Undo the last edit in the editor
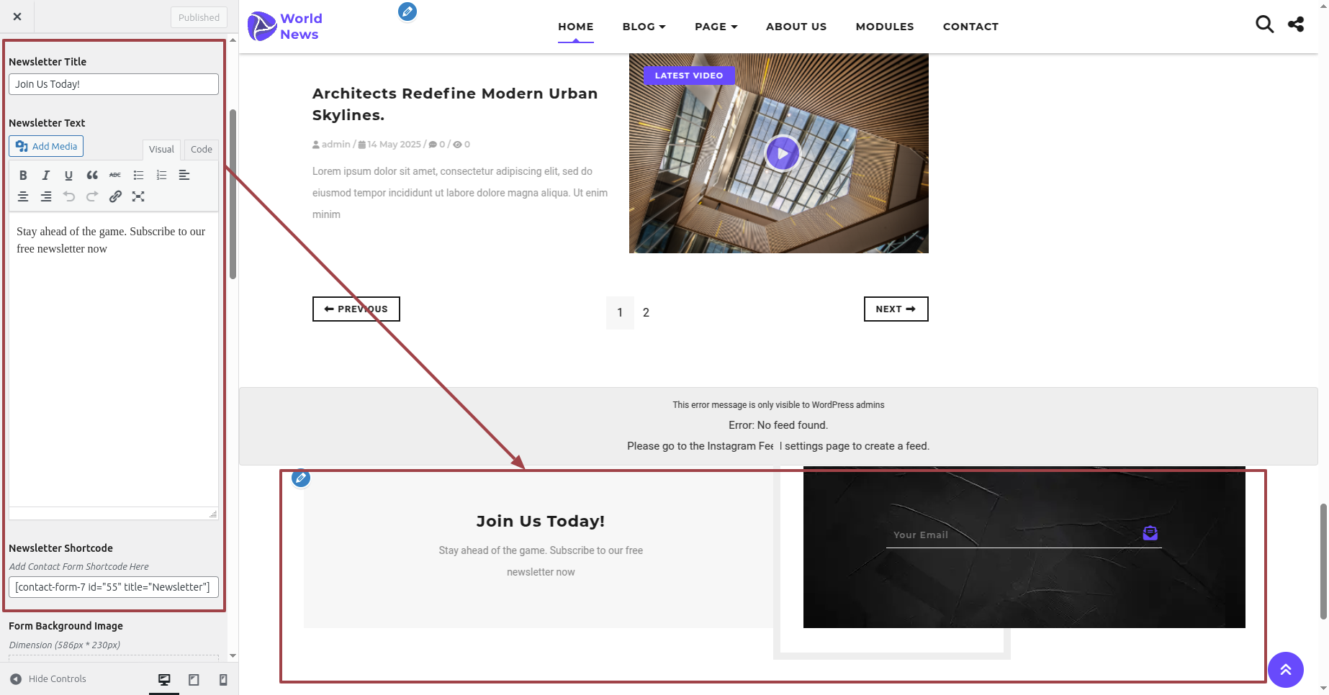Viewport: 1329px width, 695px height. (69, 196)
